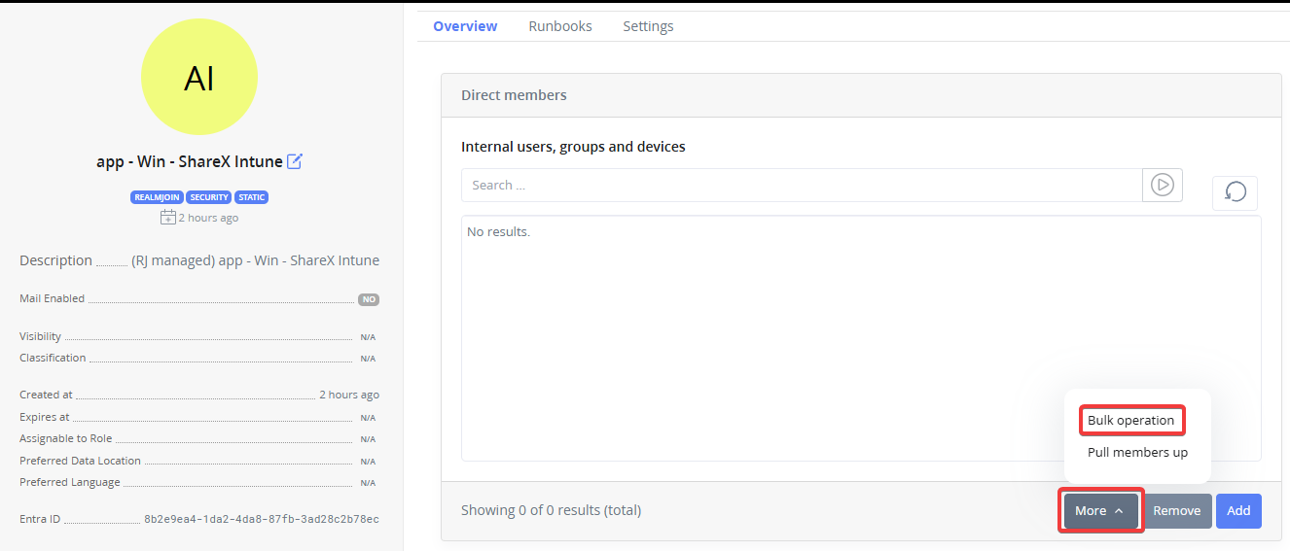This screenshot has height=551, width=1290.
Task: Click the edit pencil icon beside group name
Action: coord(295,162)
